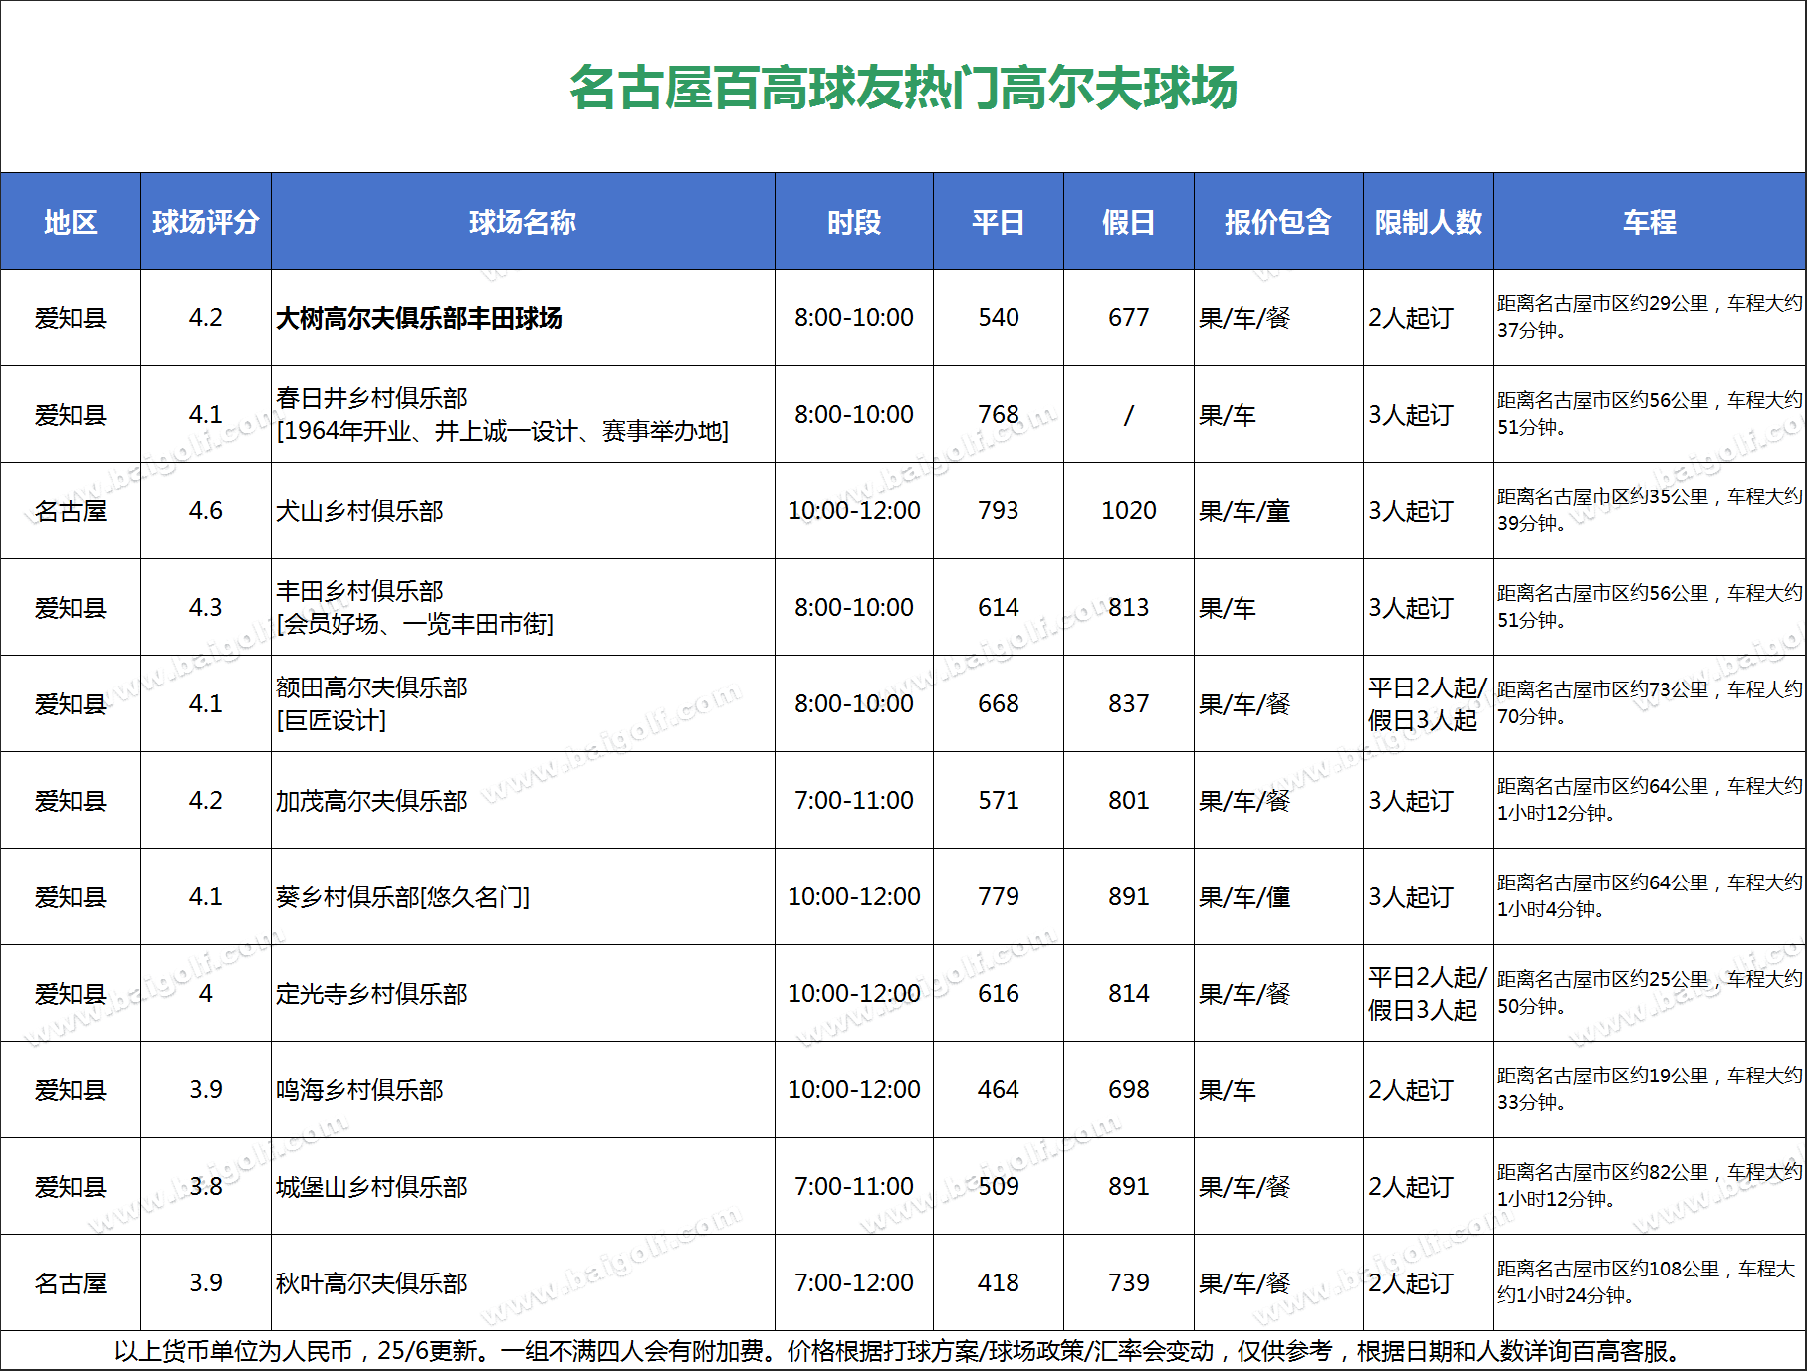Click rating 4 for 定光寺乡村俱乐部
Screen dimensions: 1807x1372
[x=206, y=994]
